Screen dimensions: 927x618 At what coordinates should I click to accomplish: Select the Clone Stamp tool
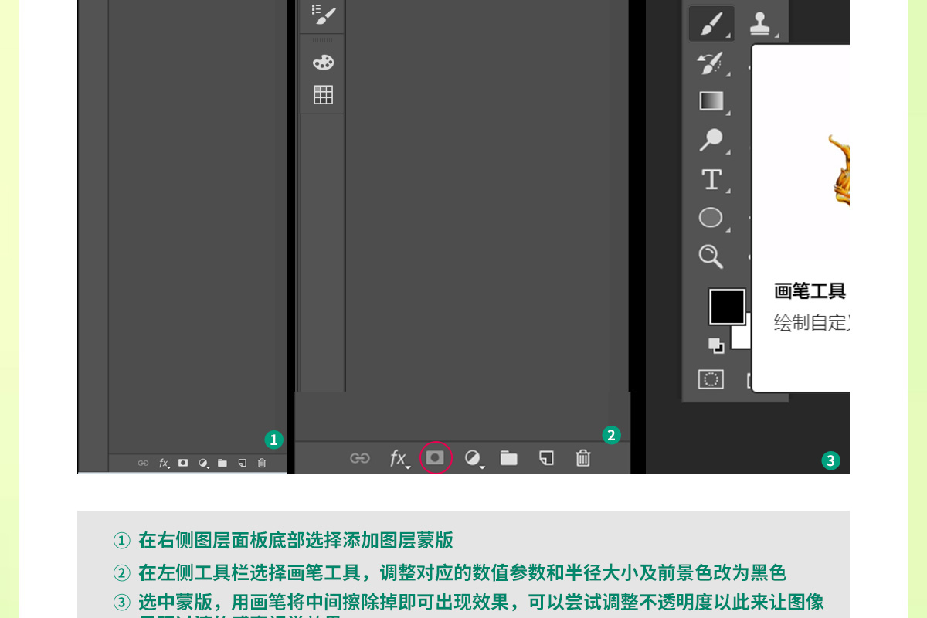point(762,25)
